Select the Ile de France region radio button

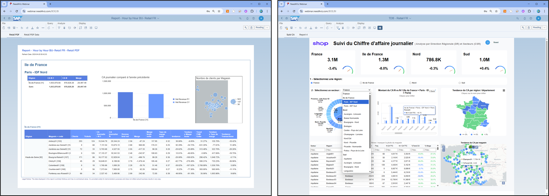point(361,83)
